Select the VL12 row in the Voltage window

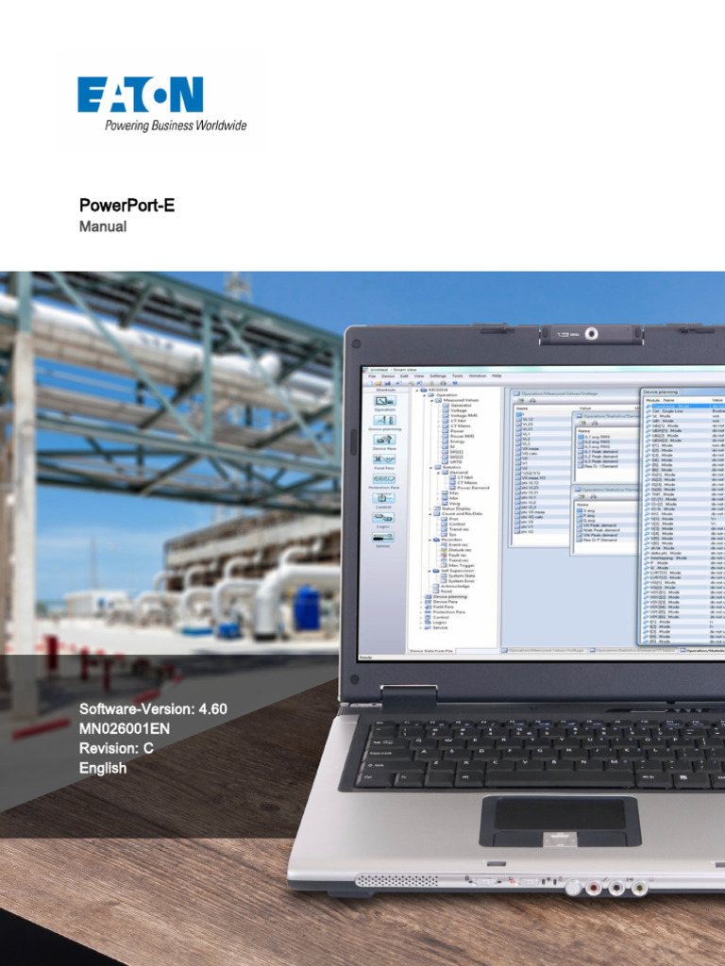pos(543,420)
